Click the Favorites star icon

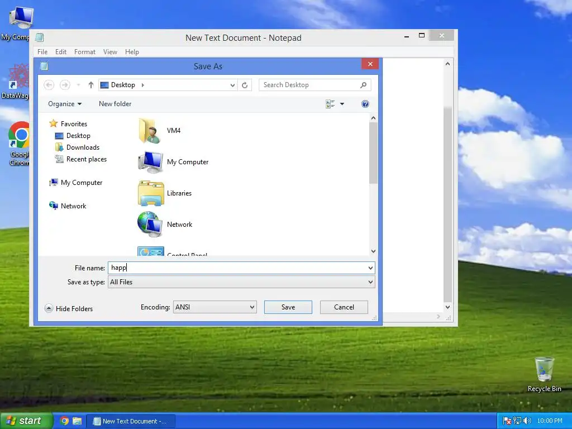pos(53,123)
